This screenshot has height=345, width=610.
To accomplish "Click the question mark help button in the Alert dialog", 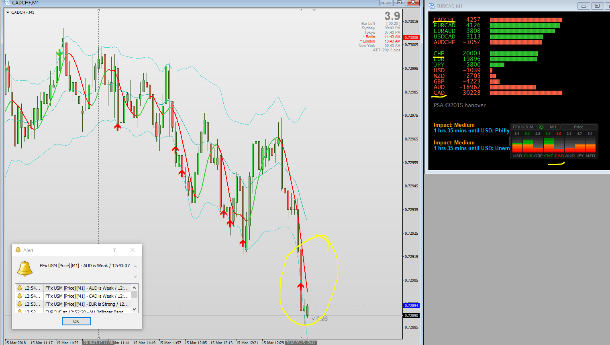I will click(114, 250).
